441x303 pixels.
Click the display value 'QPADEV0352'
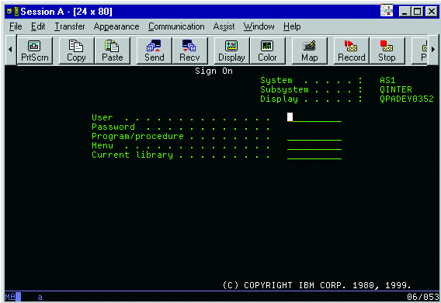coord(407,99)
